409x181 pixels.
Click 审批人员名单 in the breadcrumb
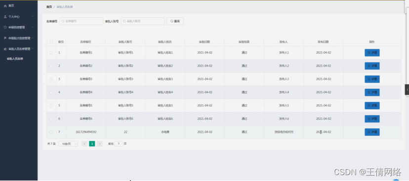(x=65, y=7)
